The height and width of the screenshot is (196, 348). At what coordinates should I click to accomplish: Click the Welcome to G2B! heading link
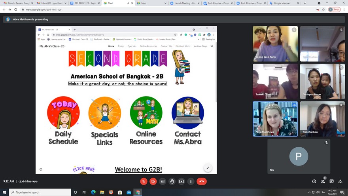[x=138, y=169]
